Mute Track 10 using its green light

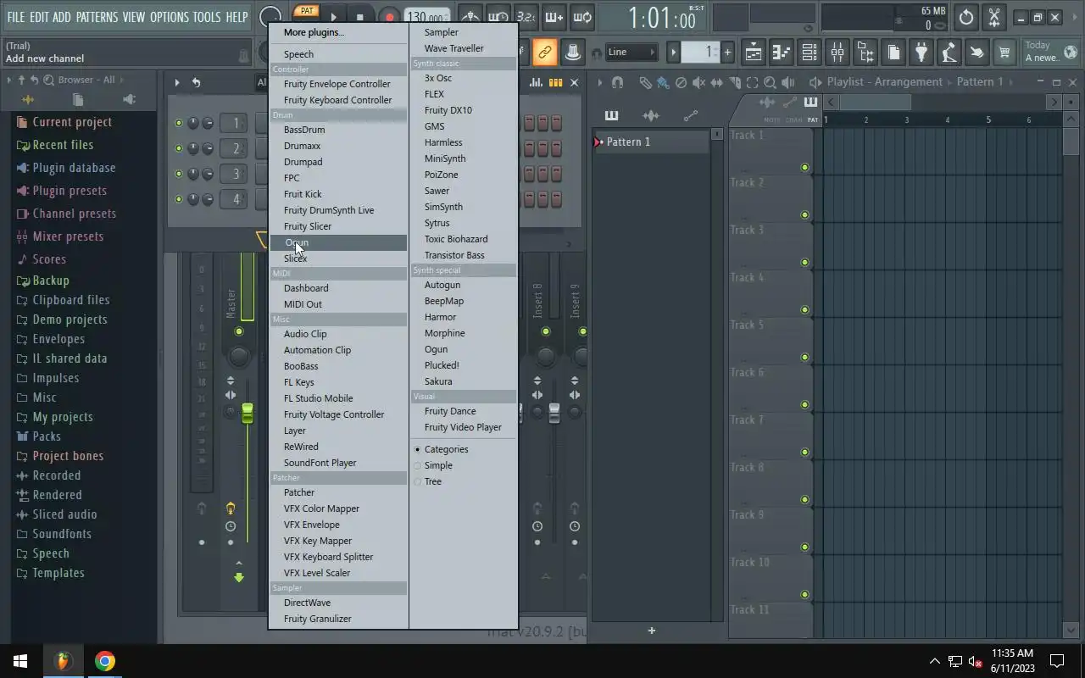[x=804, y=594]
